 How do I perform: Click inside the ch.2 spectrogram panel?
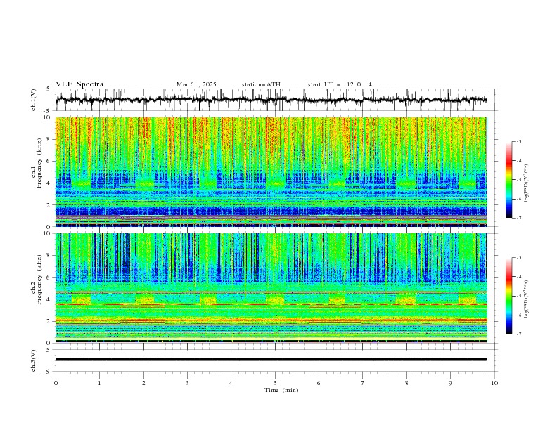(271, 288)
